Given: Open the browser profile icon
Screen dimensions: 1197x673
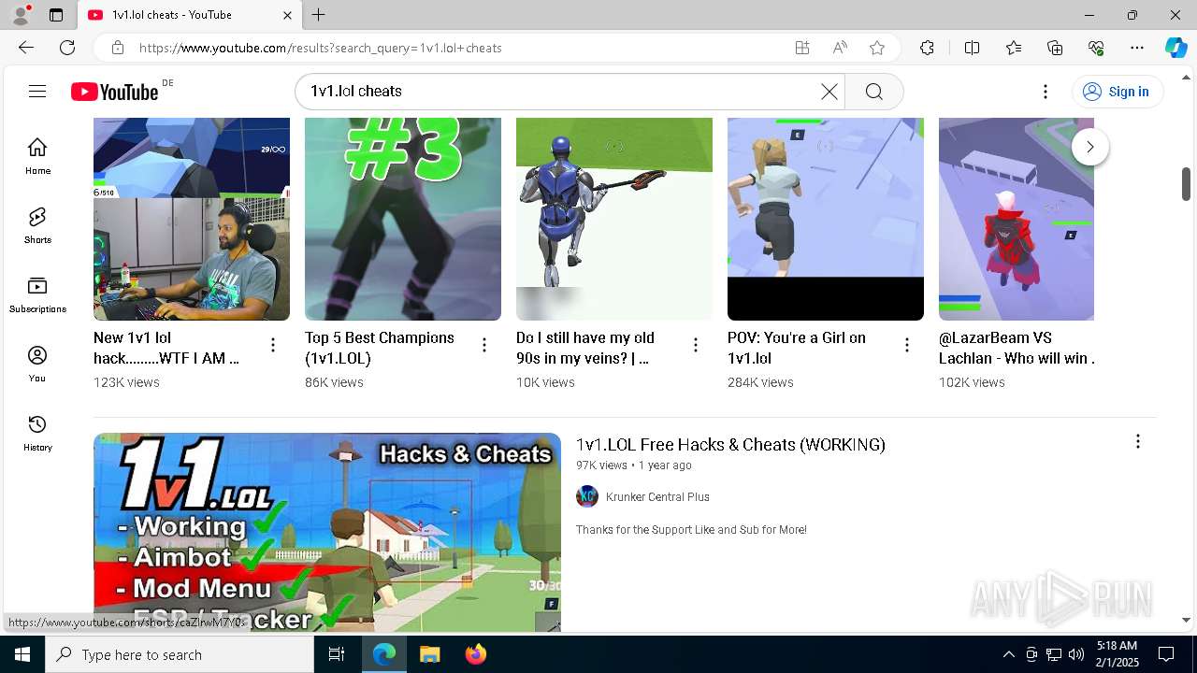Looking at the screenshot, I should coord(21,15).
